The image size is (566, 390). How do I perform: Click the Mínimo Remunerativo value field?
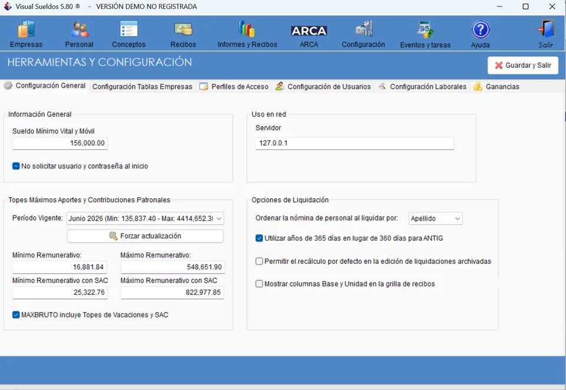click(60, 267)
